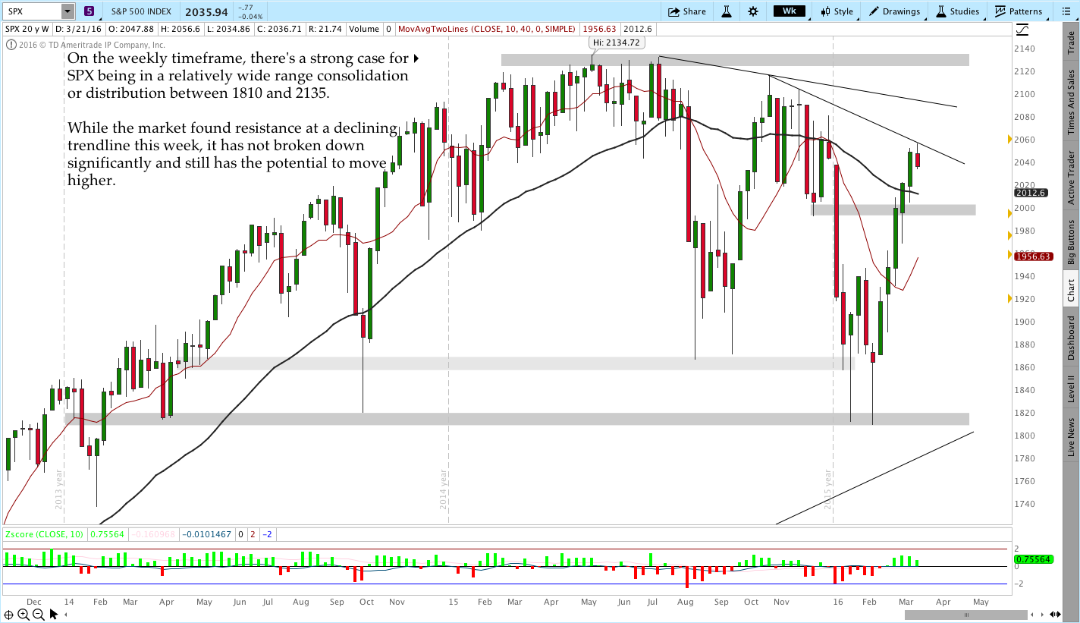
Task: Click the scroll-to-end double arrow icon
Action: click(x=1056, y=615)
